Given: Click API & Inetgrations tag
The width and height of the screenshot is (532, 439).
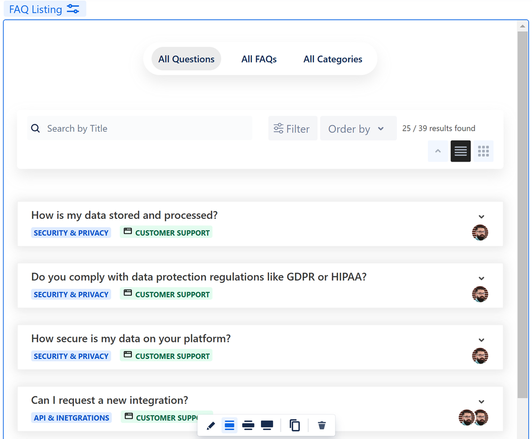Looking at the screenshot, I should (71, 418).
